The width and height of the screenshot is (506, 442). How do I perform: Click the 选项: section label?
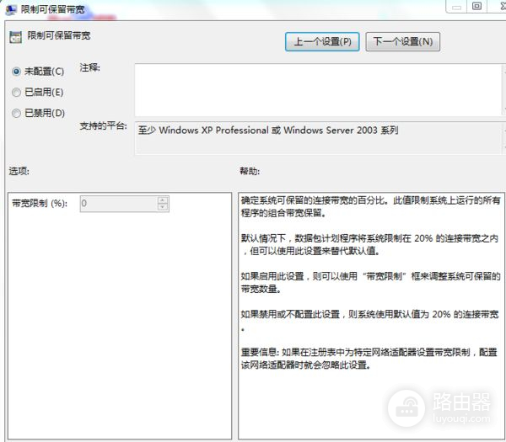pos(19,171)
